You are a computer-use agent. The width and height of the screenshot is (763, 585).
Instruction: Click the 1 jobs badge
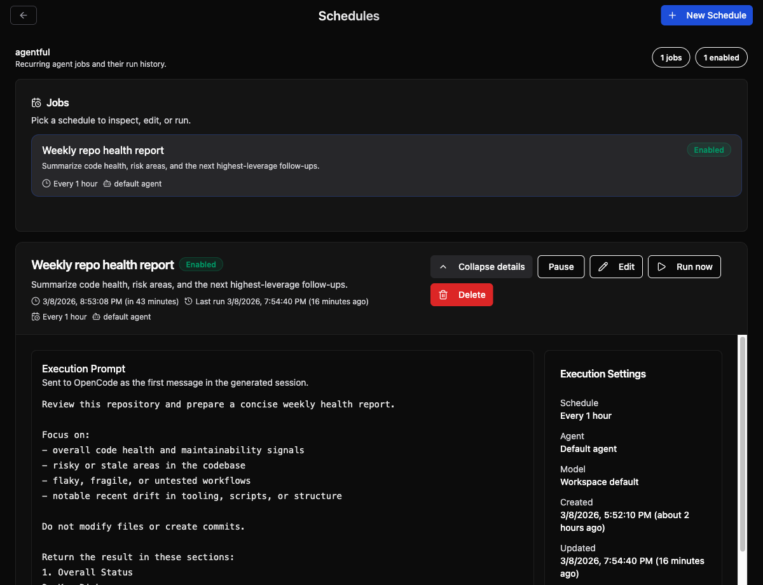pos(671,57)
